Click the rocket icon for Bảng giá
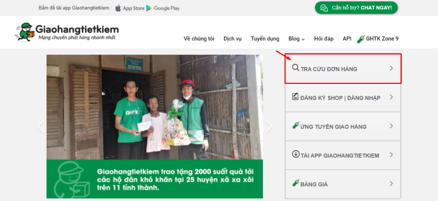This screenshot has height=201, width=438. [x=296, y=183]
